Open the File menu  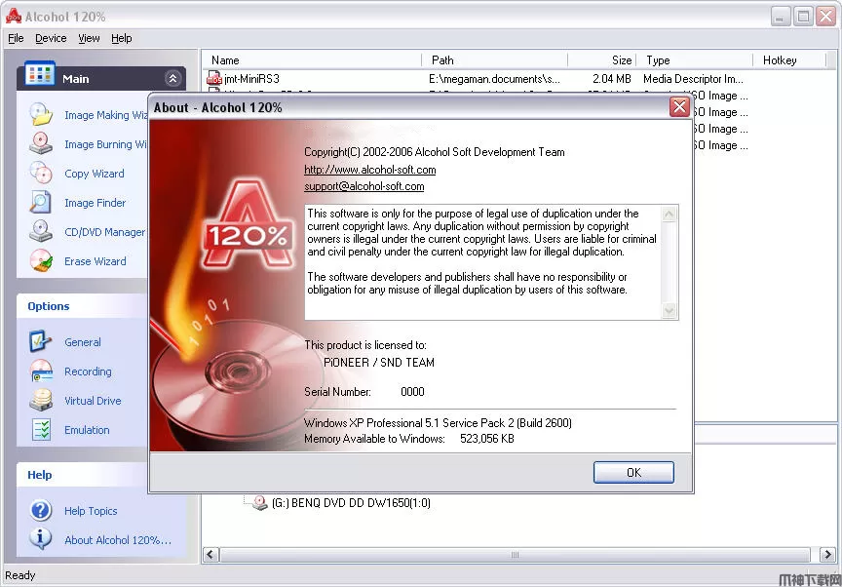(x=16, y=38)
